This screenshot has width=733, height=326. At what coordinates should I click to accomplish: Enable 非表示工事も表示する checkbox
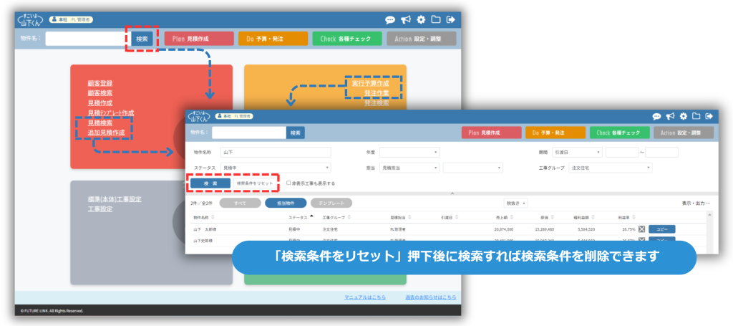pyautogui.click(x=288, y=183)
